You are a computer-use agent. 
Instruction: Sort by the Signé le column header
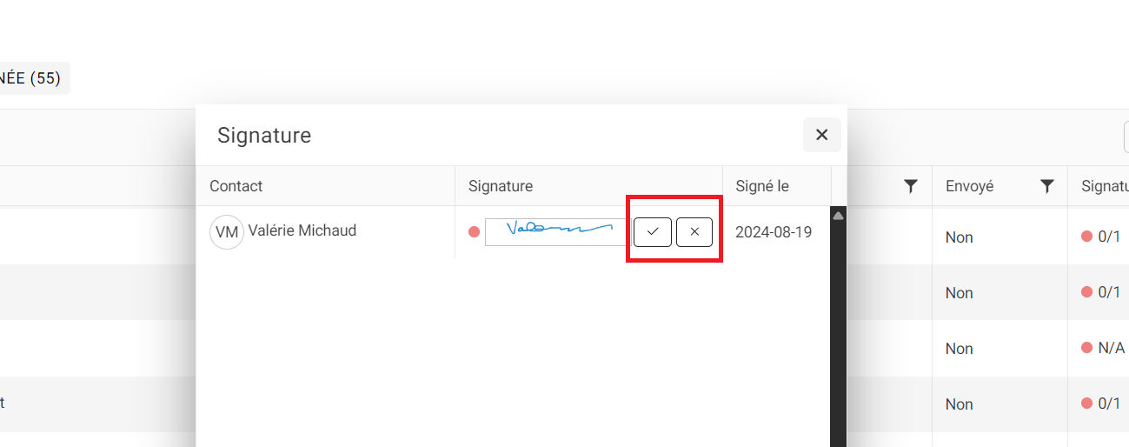click(762, 186)
